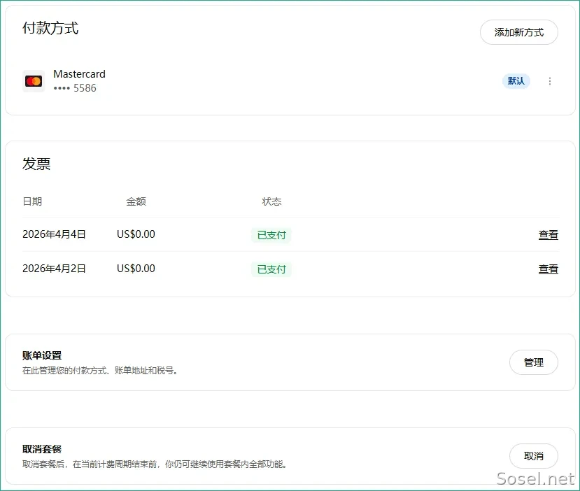Click US$0.00 amount in 4月2日 row

coord(136,269)
